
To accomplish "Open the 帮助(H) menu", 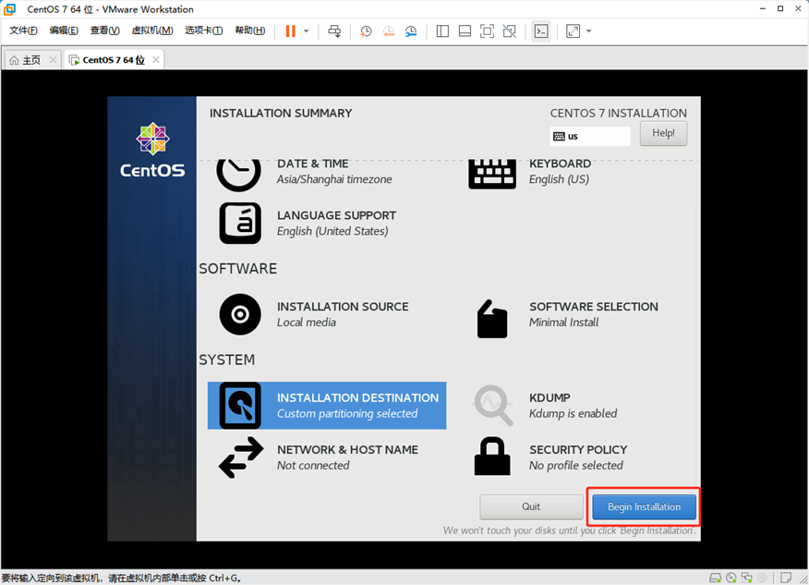I will point(249,30).
